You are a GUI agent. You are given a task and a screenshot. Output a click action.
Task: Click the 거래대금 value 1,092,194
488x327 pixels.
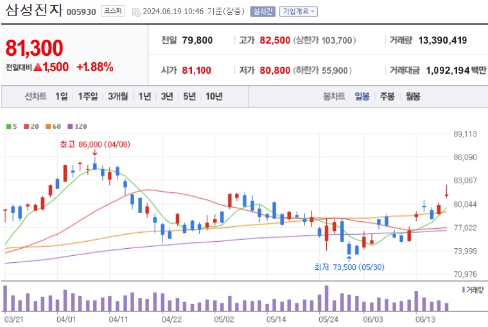coord(448,71)
